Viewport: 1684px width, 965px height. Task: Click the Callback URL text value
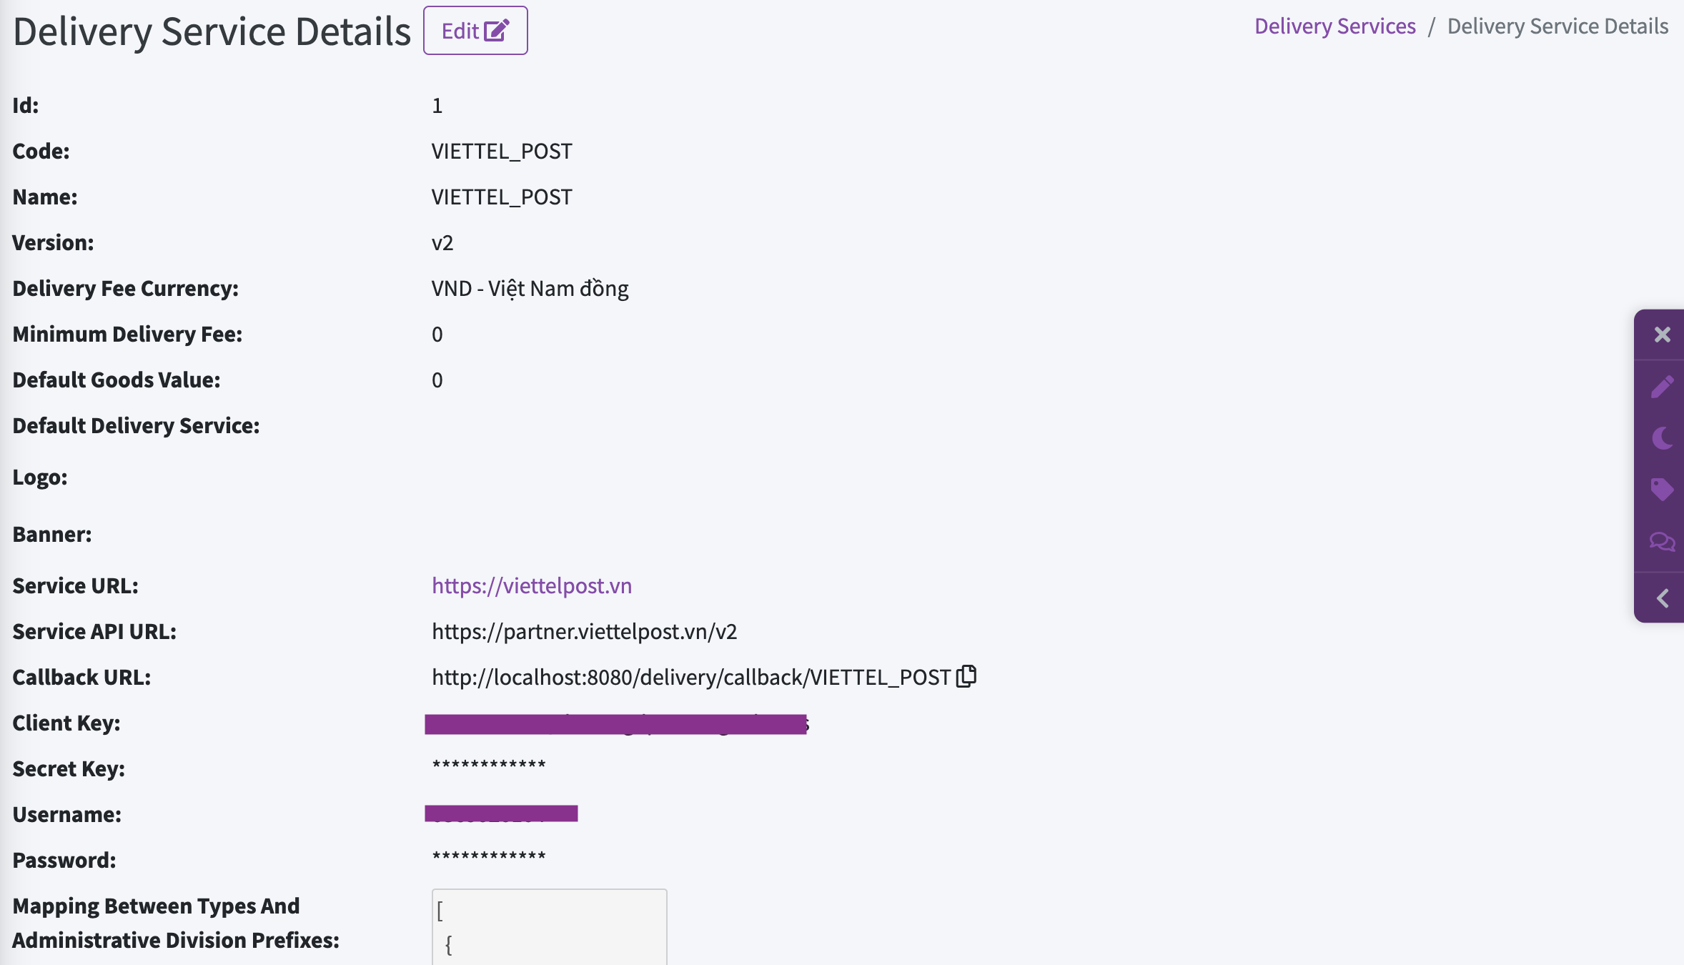click(x=690, y=677)
